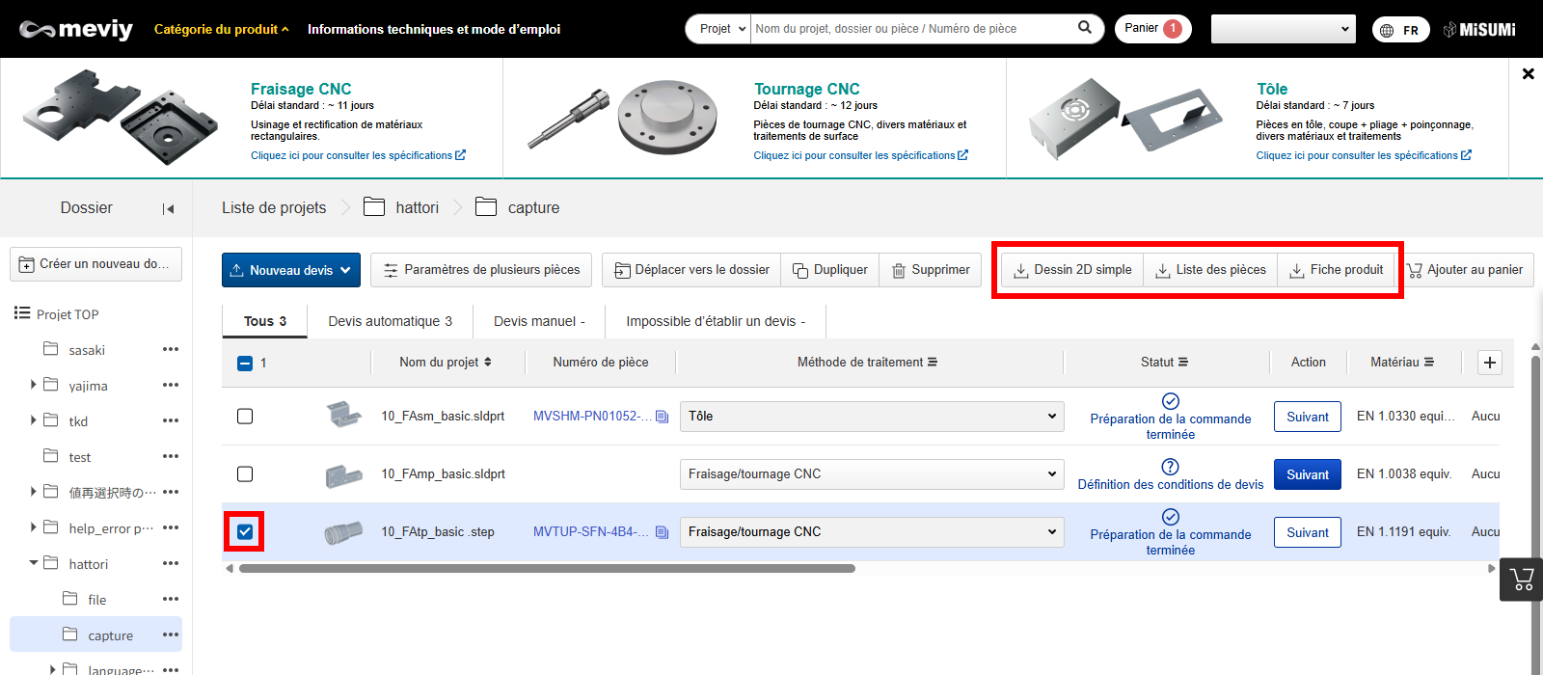The height and width of the screenshot is (675, 1543).
Task: Check the 10_FAsm_basic.sldprt row checkbox
Action: coord(245,417)
